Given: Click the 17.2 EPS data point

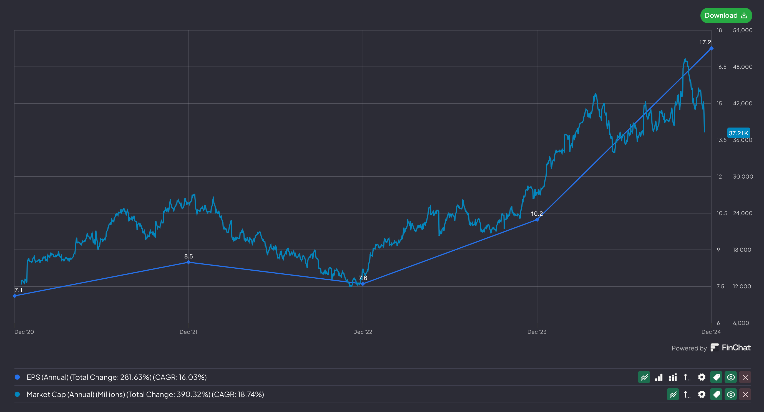Looking at the screenshot, I should tap(711, 48).
